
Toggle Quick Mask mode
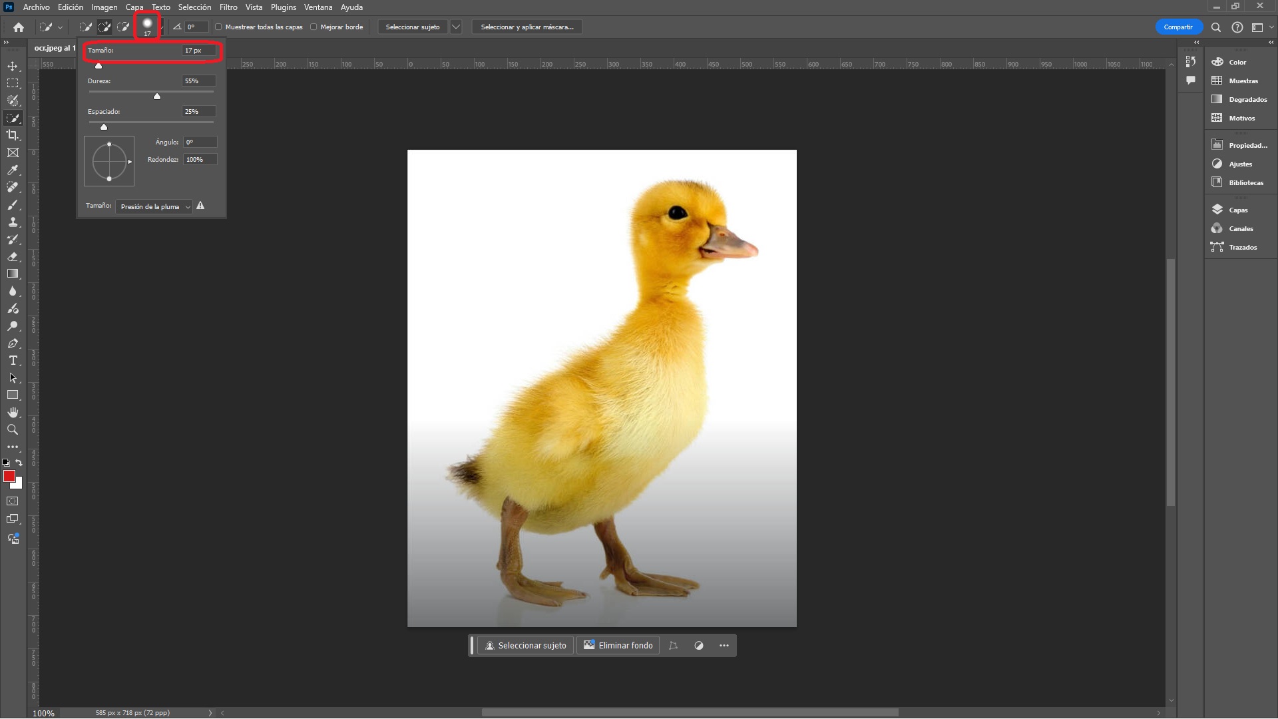tap(13, 501)
